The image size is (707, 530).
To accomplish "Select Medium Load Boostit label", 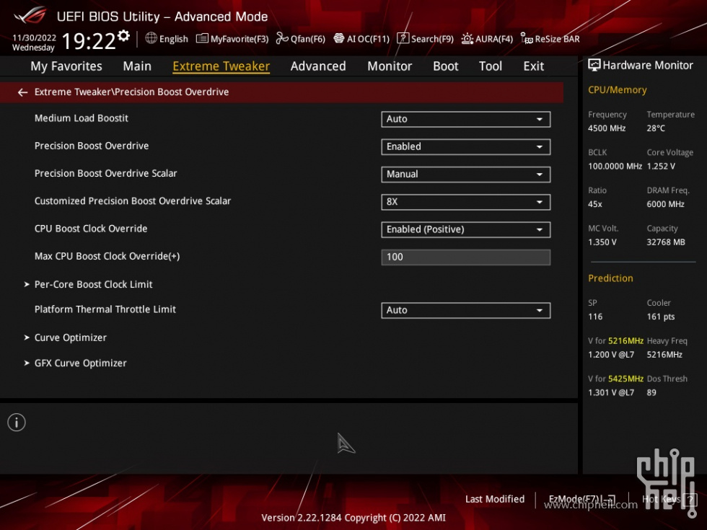I will coord(81,118).
